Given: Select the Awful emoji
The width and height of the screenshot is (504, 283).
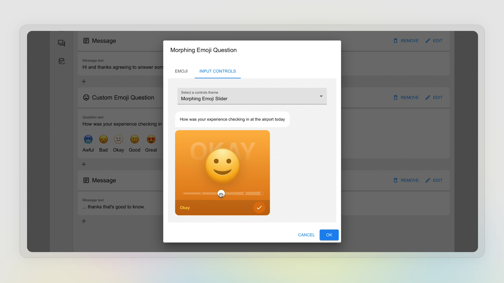Looking at the screenshot, I should coord(88,139).
